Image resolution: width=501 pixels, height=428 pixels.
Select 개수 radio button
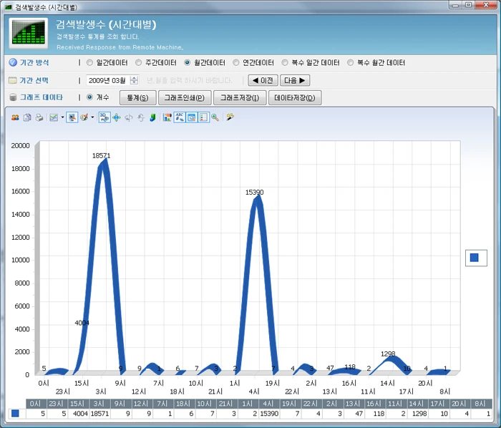89,97
